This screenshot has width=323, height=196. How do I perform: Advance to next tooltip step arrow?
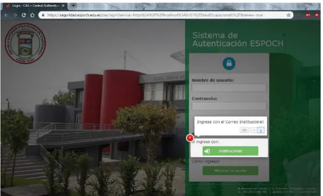(x=261, y=130)
